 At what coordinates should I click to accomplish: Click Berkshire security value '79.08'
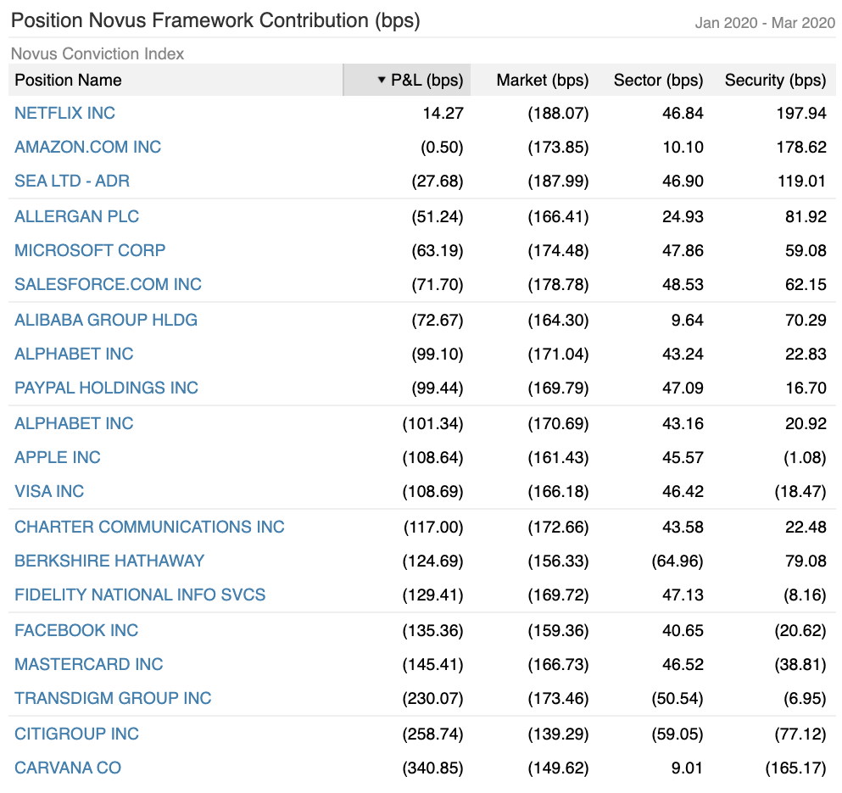click(x=806, y=561)
